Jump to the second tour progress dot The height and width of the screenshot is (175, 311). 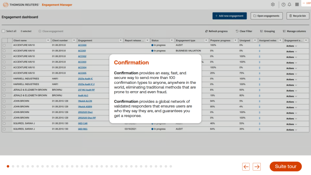(x=13, y=166)
